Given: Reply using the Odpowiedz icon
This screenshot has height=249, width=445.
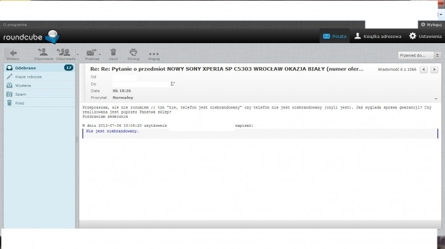Looking at the screenshot, I should (x=43, y=52).
